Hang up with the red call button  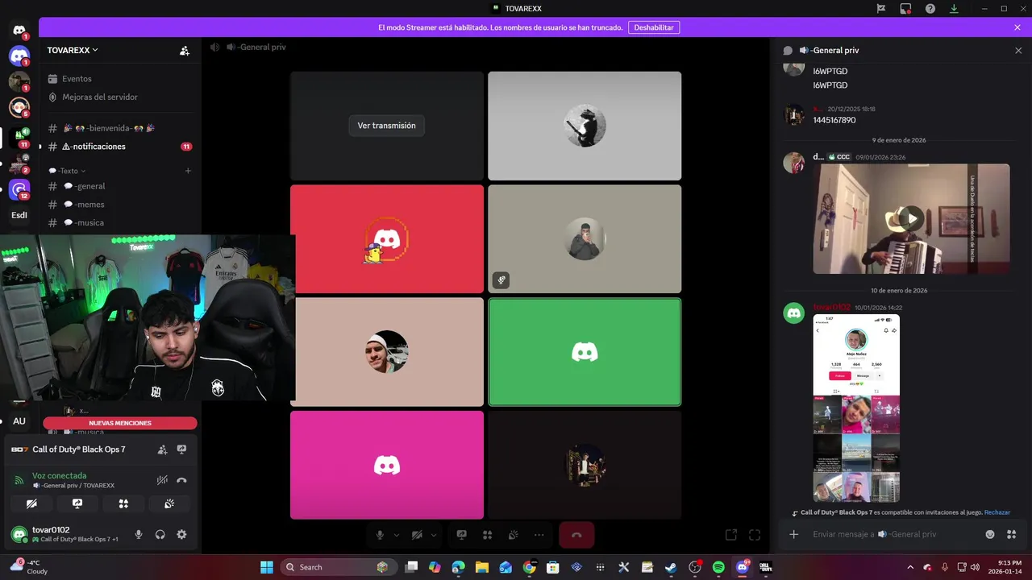pos(576,534)
